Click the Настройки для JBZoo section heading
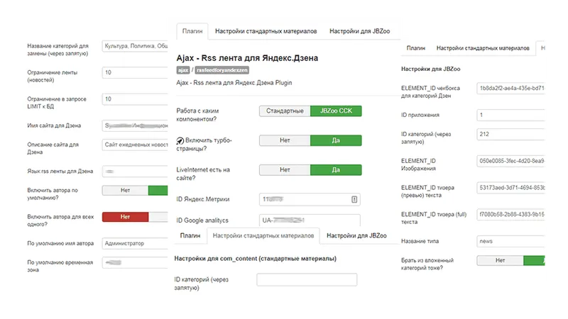Image resolution: width=568 pixels, height=319 pixels. [431, 69]
